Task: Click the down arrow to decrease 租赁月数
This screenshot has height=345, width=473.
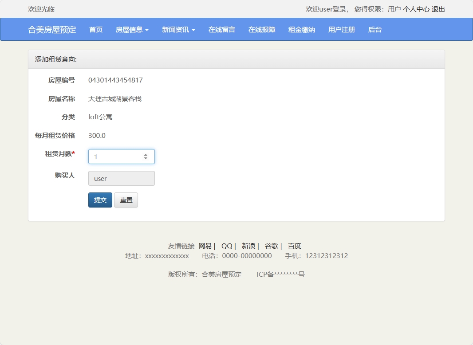Action: pos(146,159)
